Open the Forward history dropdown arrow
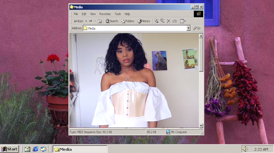Image resolution: width=274 pixels, height=153 pixels. 95,21
